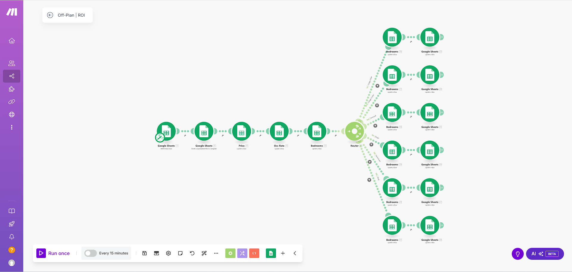
Task: Open the AI Assistant BETA panel
Action: pyautogui.click(x=545, y=254)
